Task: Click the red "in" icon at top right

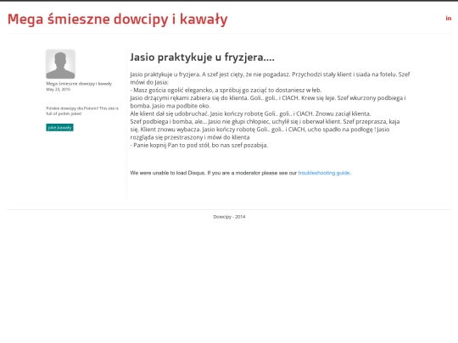Action: click(449, 19)
